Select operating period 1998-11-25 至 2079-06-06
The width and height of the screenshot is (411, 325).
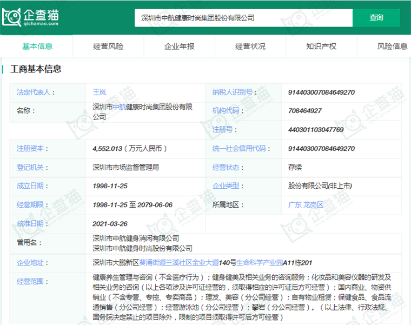(x=132, y=205)
